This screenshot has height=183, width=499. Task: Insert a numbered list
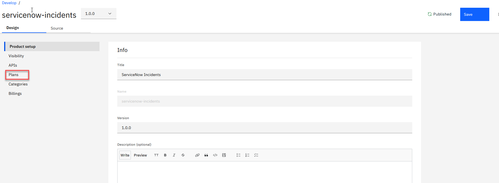click(247, 155)
